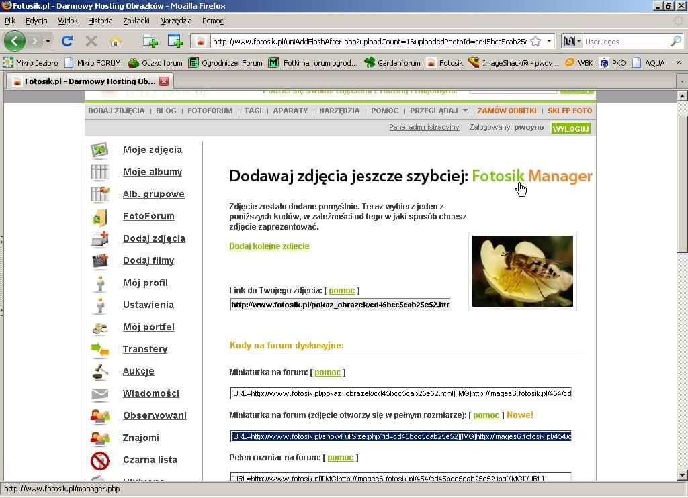Click the UserLogos search box
The image size is (688, 498).
tap(626, 41)
